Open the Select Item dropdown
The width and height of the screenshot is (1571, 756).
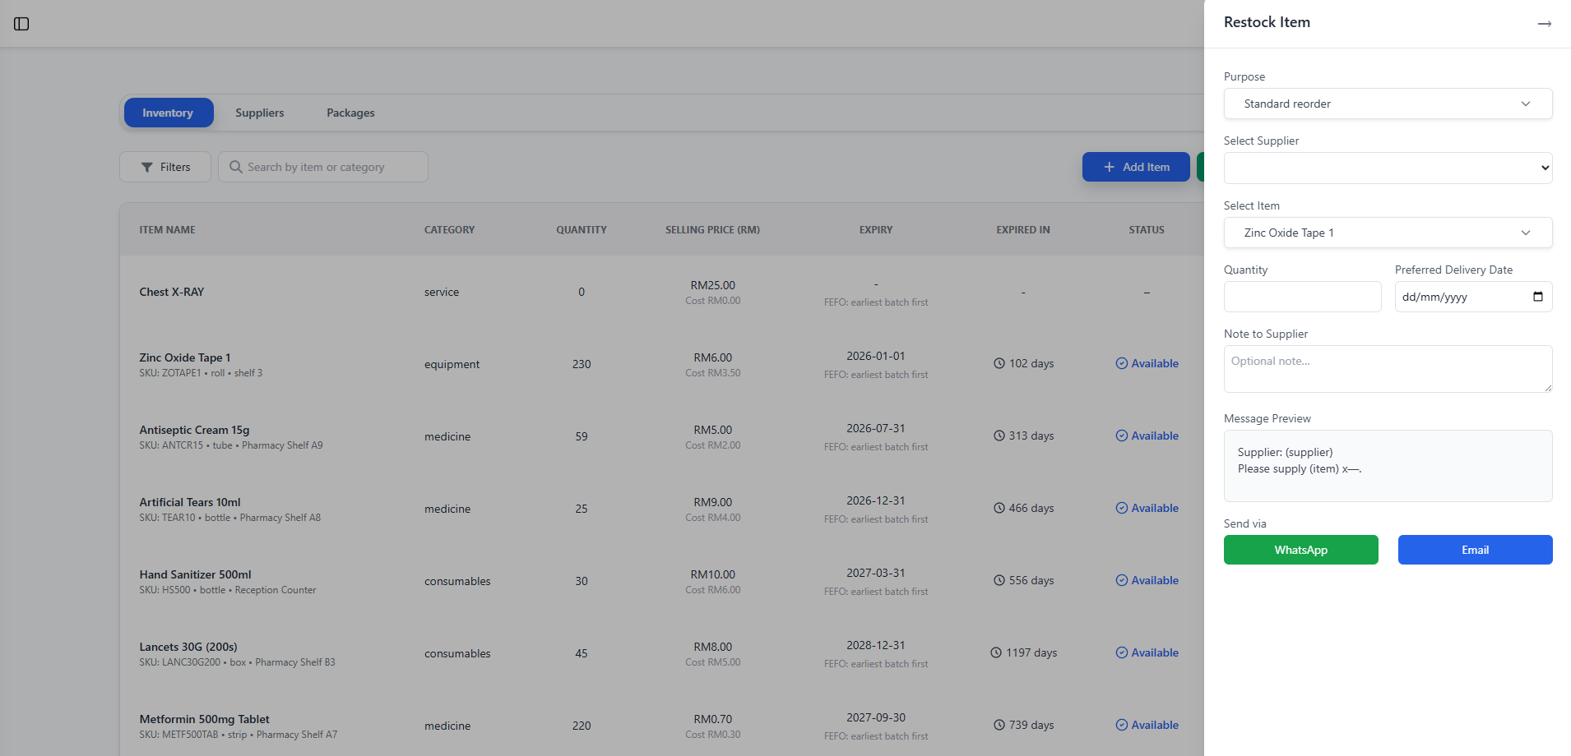pyautogui.click(x=1387, y=233)
